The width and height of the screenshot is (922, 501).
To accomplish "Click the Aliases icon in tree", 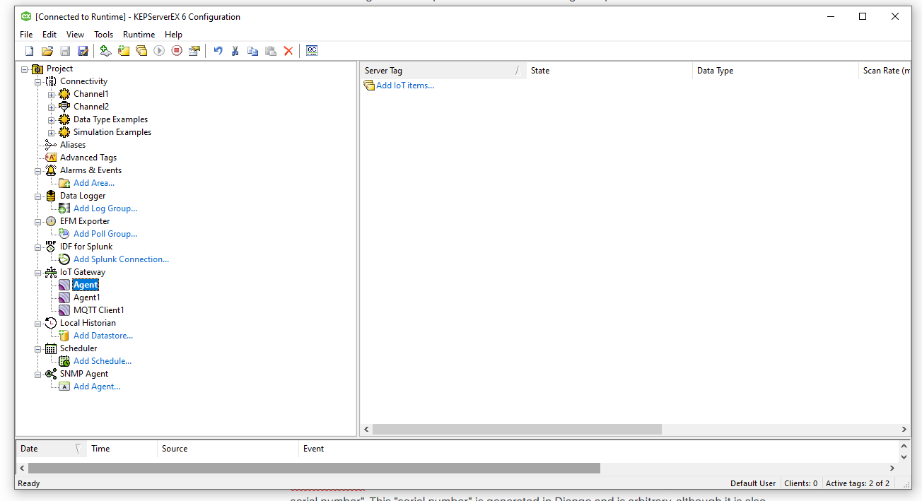I will tap(51, 145).
